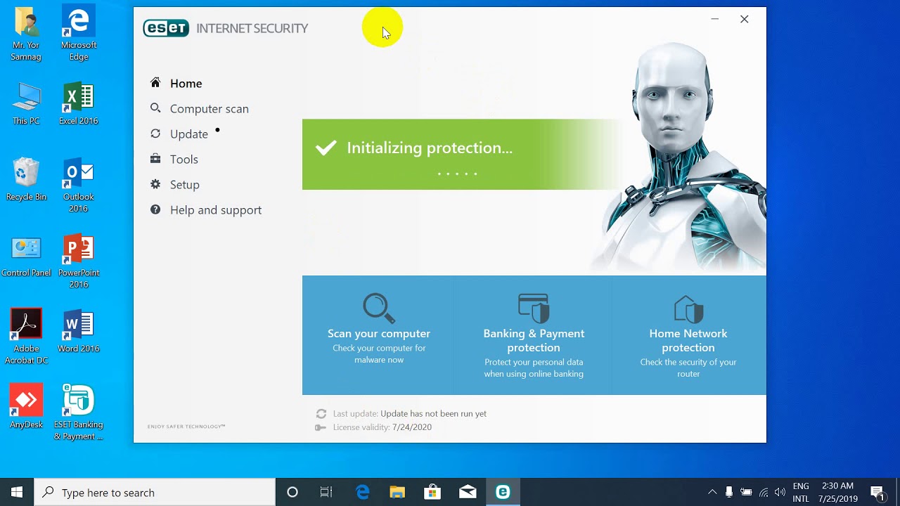
Task: Select the Outlook 2016 desktop shortcut
Action: pyautogui.click(x=79, y=186)
